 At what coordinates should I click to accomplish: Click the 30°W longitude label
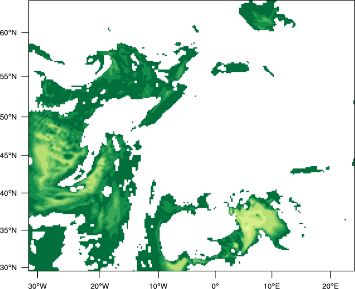click(37, 286)
